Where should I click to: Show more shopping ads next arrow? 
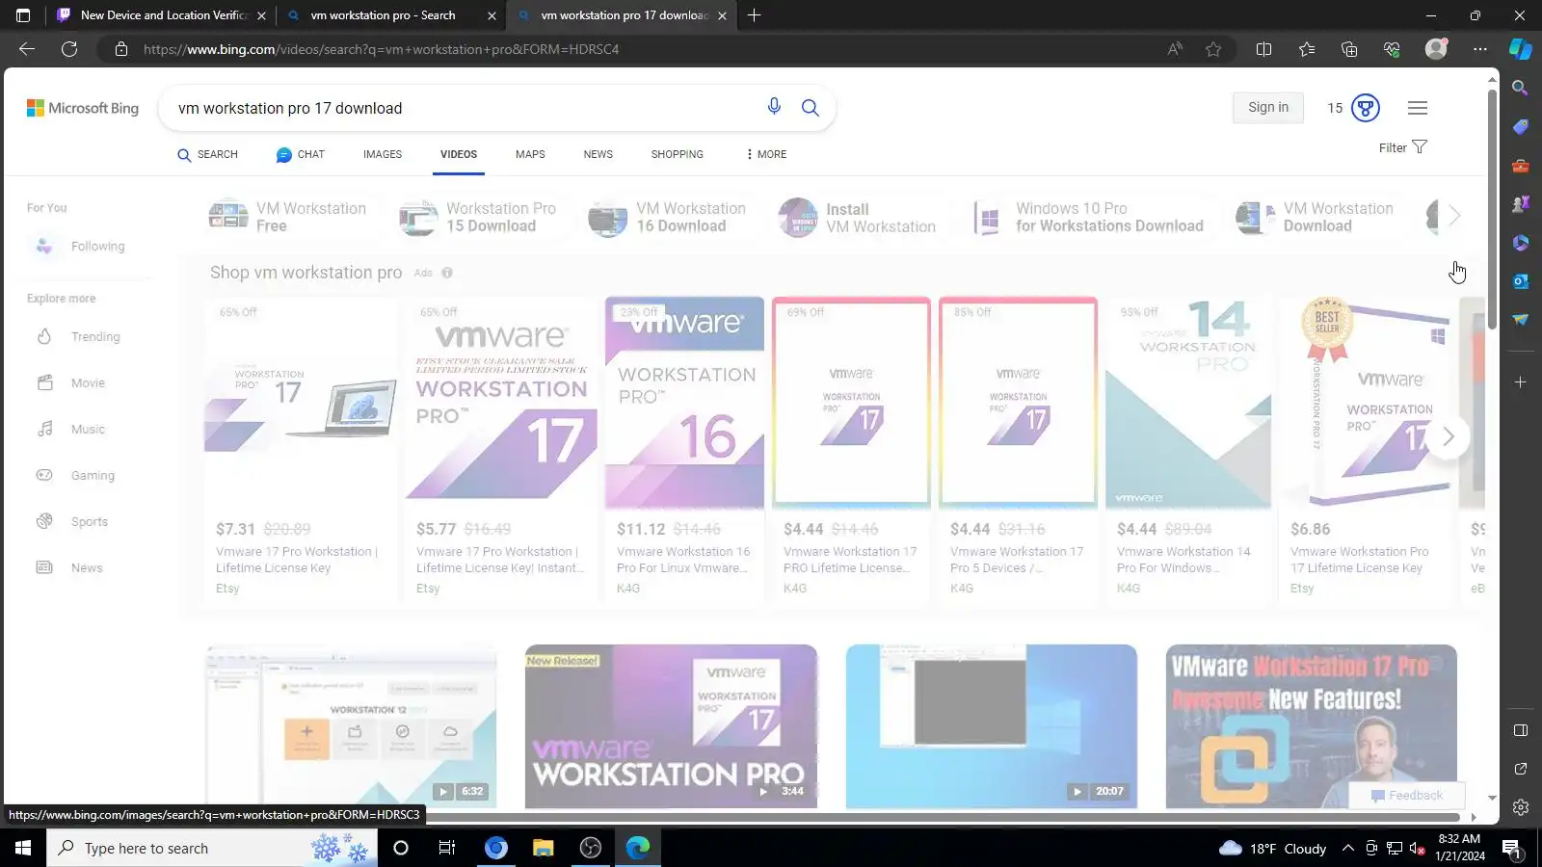point(1448,436)
